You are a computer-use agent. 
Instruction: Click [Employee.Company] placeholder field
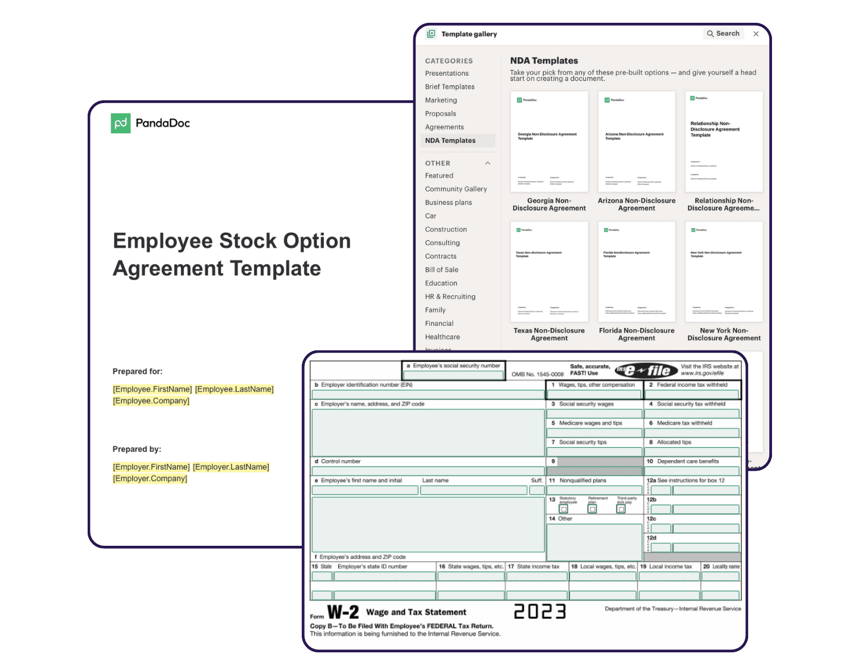[151, 401]
